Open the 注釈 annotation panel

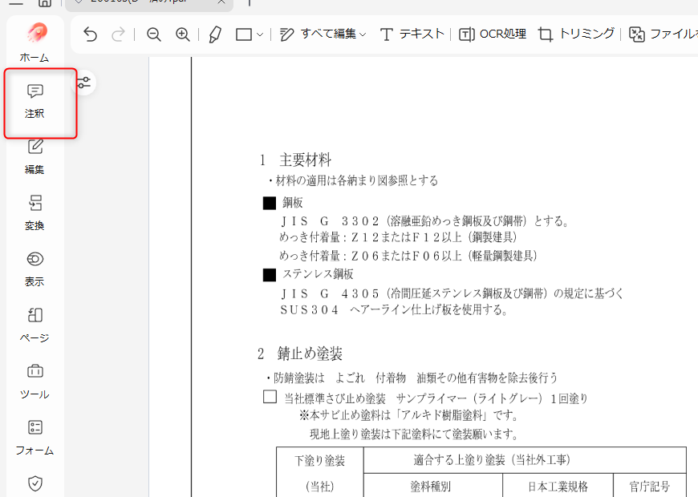pyautogui.click(x=34, y=101)
